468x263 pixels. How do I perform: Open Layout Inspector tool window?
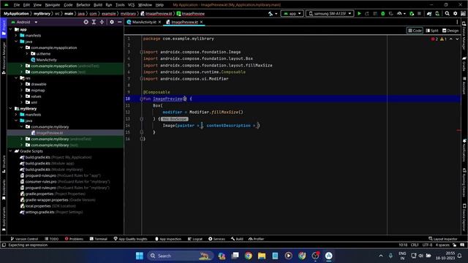click(443, 239)
